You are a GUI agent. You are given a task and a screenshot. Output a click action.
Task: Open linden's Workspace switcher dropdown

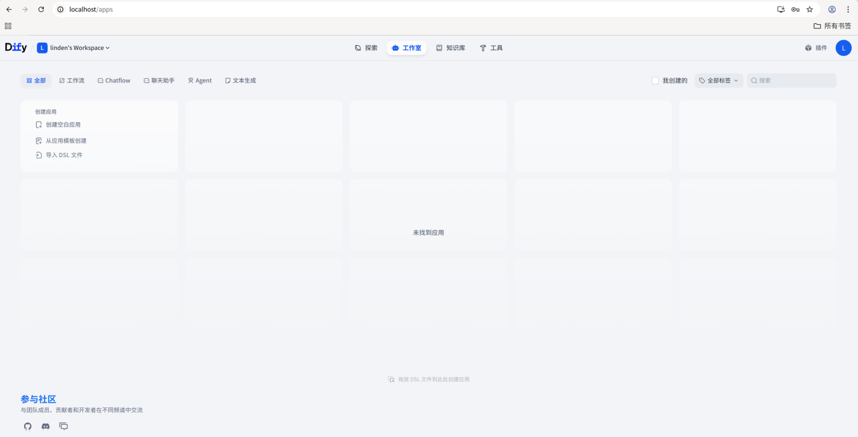click(x=73, y=48)
